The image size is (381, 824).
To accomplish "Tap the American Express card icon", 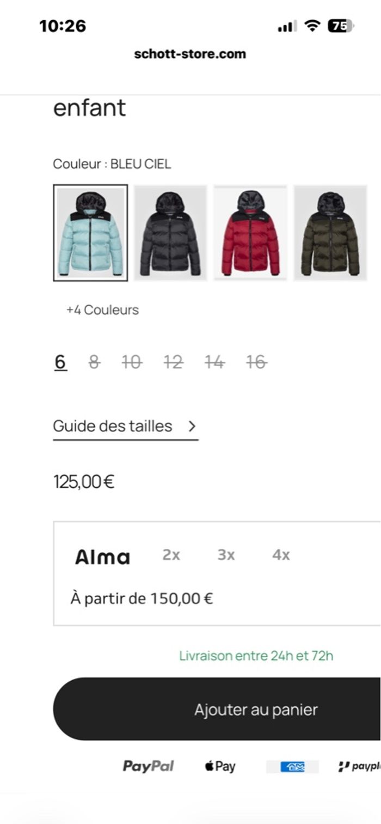I will 292,767.
